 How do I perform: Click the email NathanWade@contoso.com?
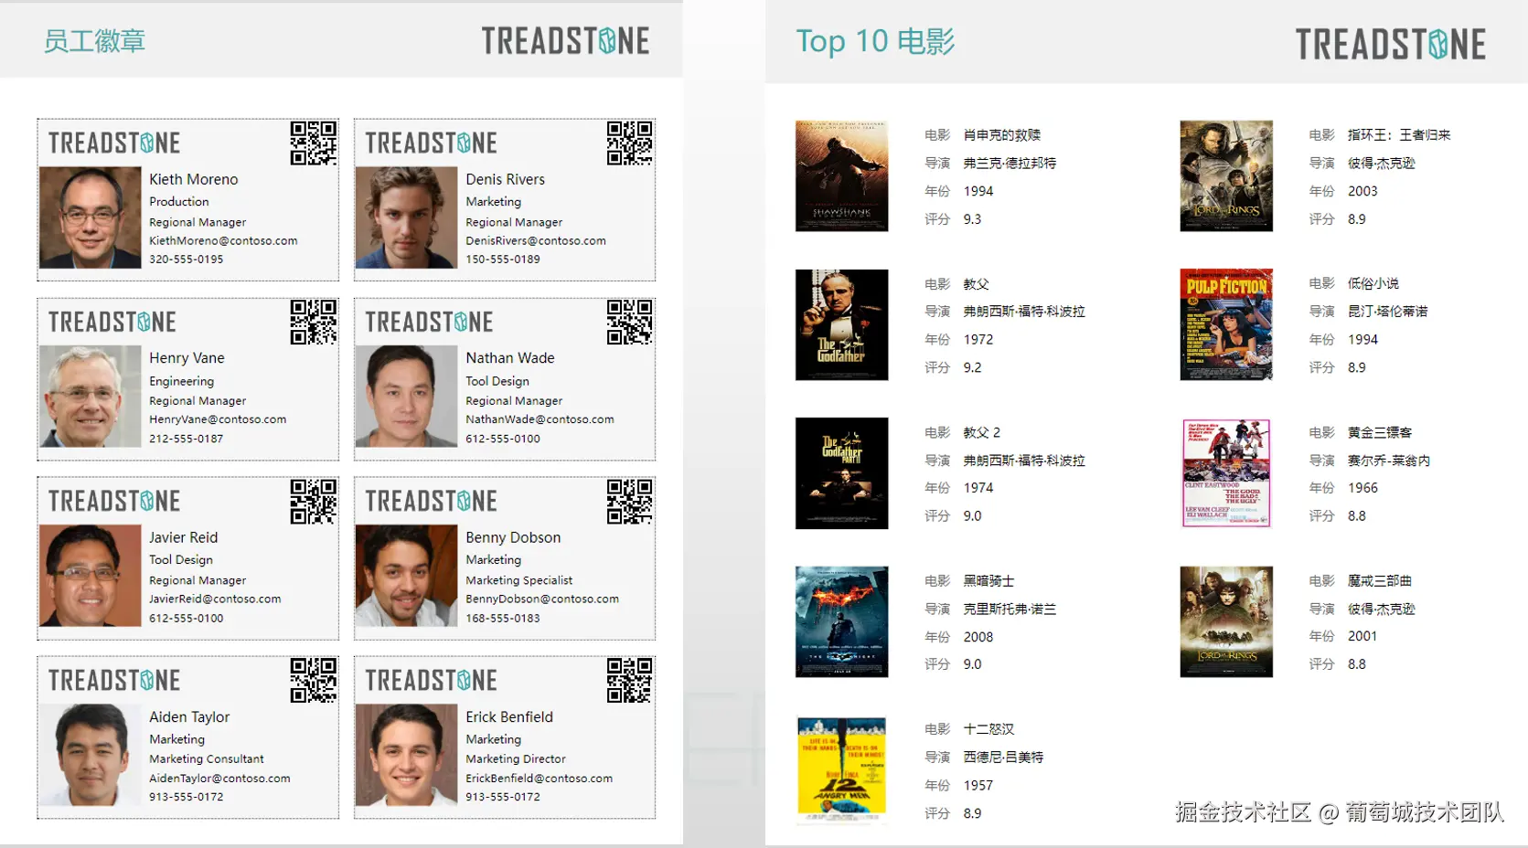[x=540, y=419]
